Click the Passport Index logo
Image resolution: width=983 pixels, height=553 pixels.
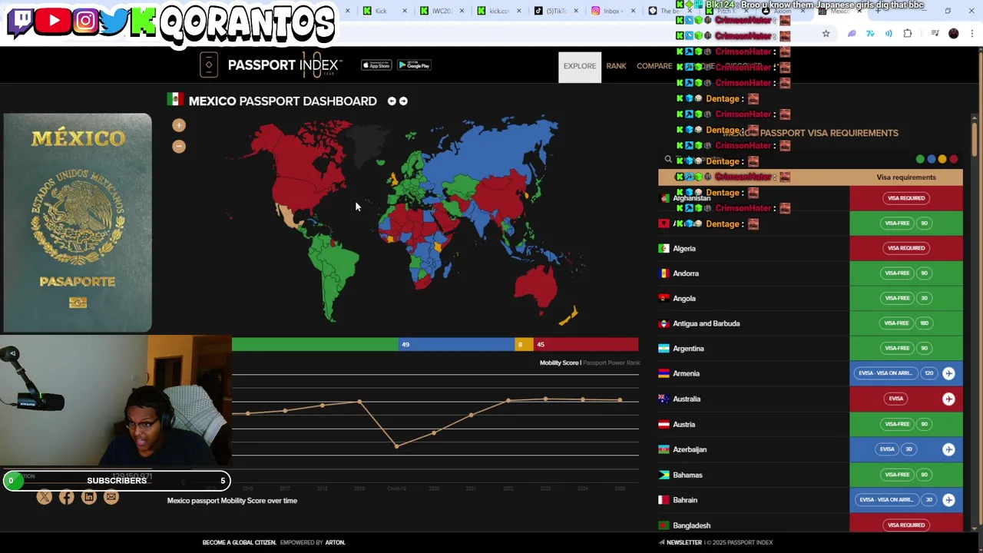[x=270, y=65]
